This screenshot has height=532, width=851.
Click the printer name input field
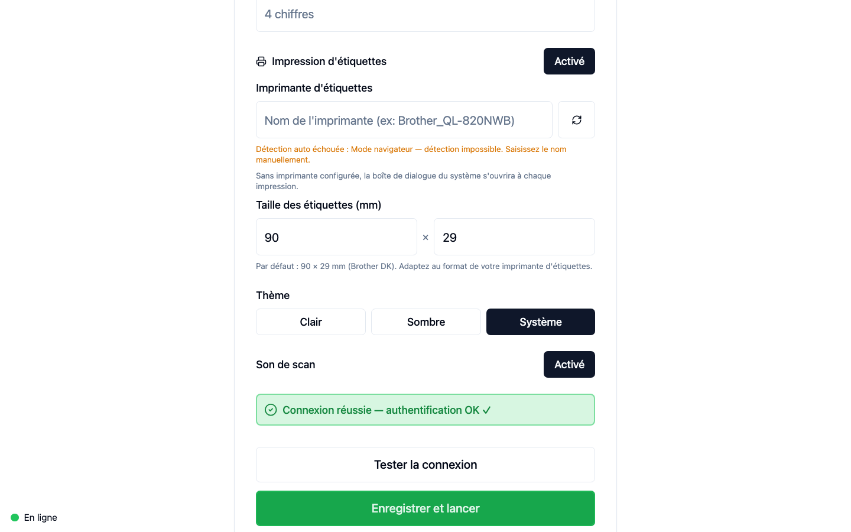coord(404,119)
